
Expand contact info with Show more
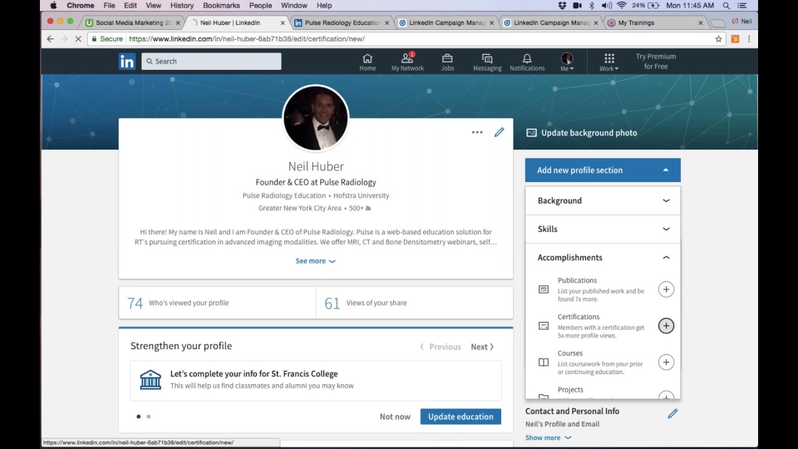(548, 438)
